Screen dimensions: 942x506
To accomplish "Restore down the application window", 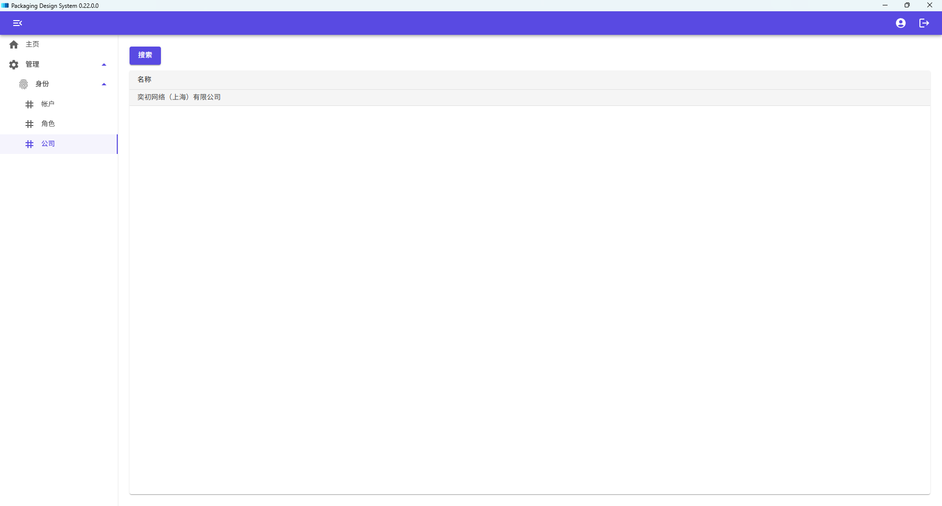I will [x=907, y=5].
